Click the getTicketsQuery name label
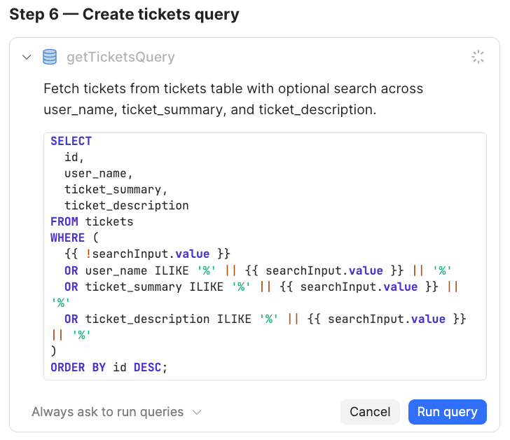Image resolution: width=510 pixels, height=440 pixels. click(120, 57)
